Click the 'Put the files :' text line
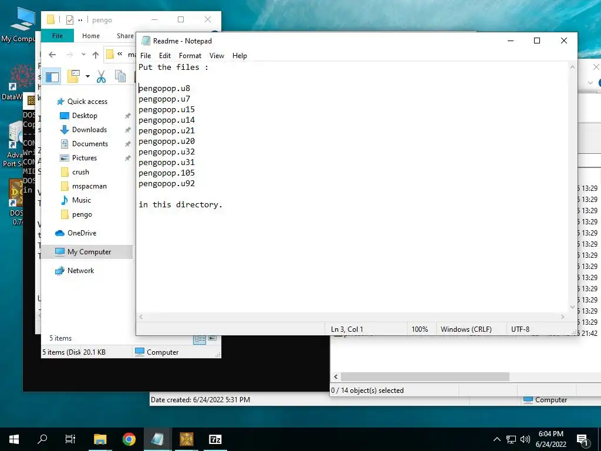Screen dimensions: 601x451 173,67
